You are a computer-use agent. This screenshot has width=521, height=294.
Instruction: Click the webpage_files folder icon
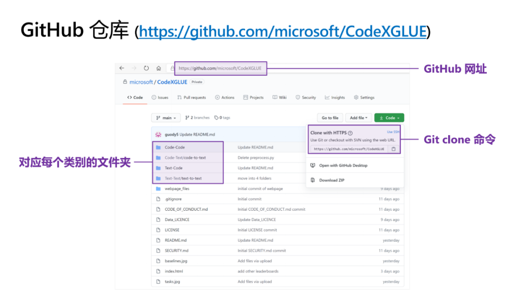point(158,189)
